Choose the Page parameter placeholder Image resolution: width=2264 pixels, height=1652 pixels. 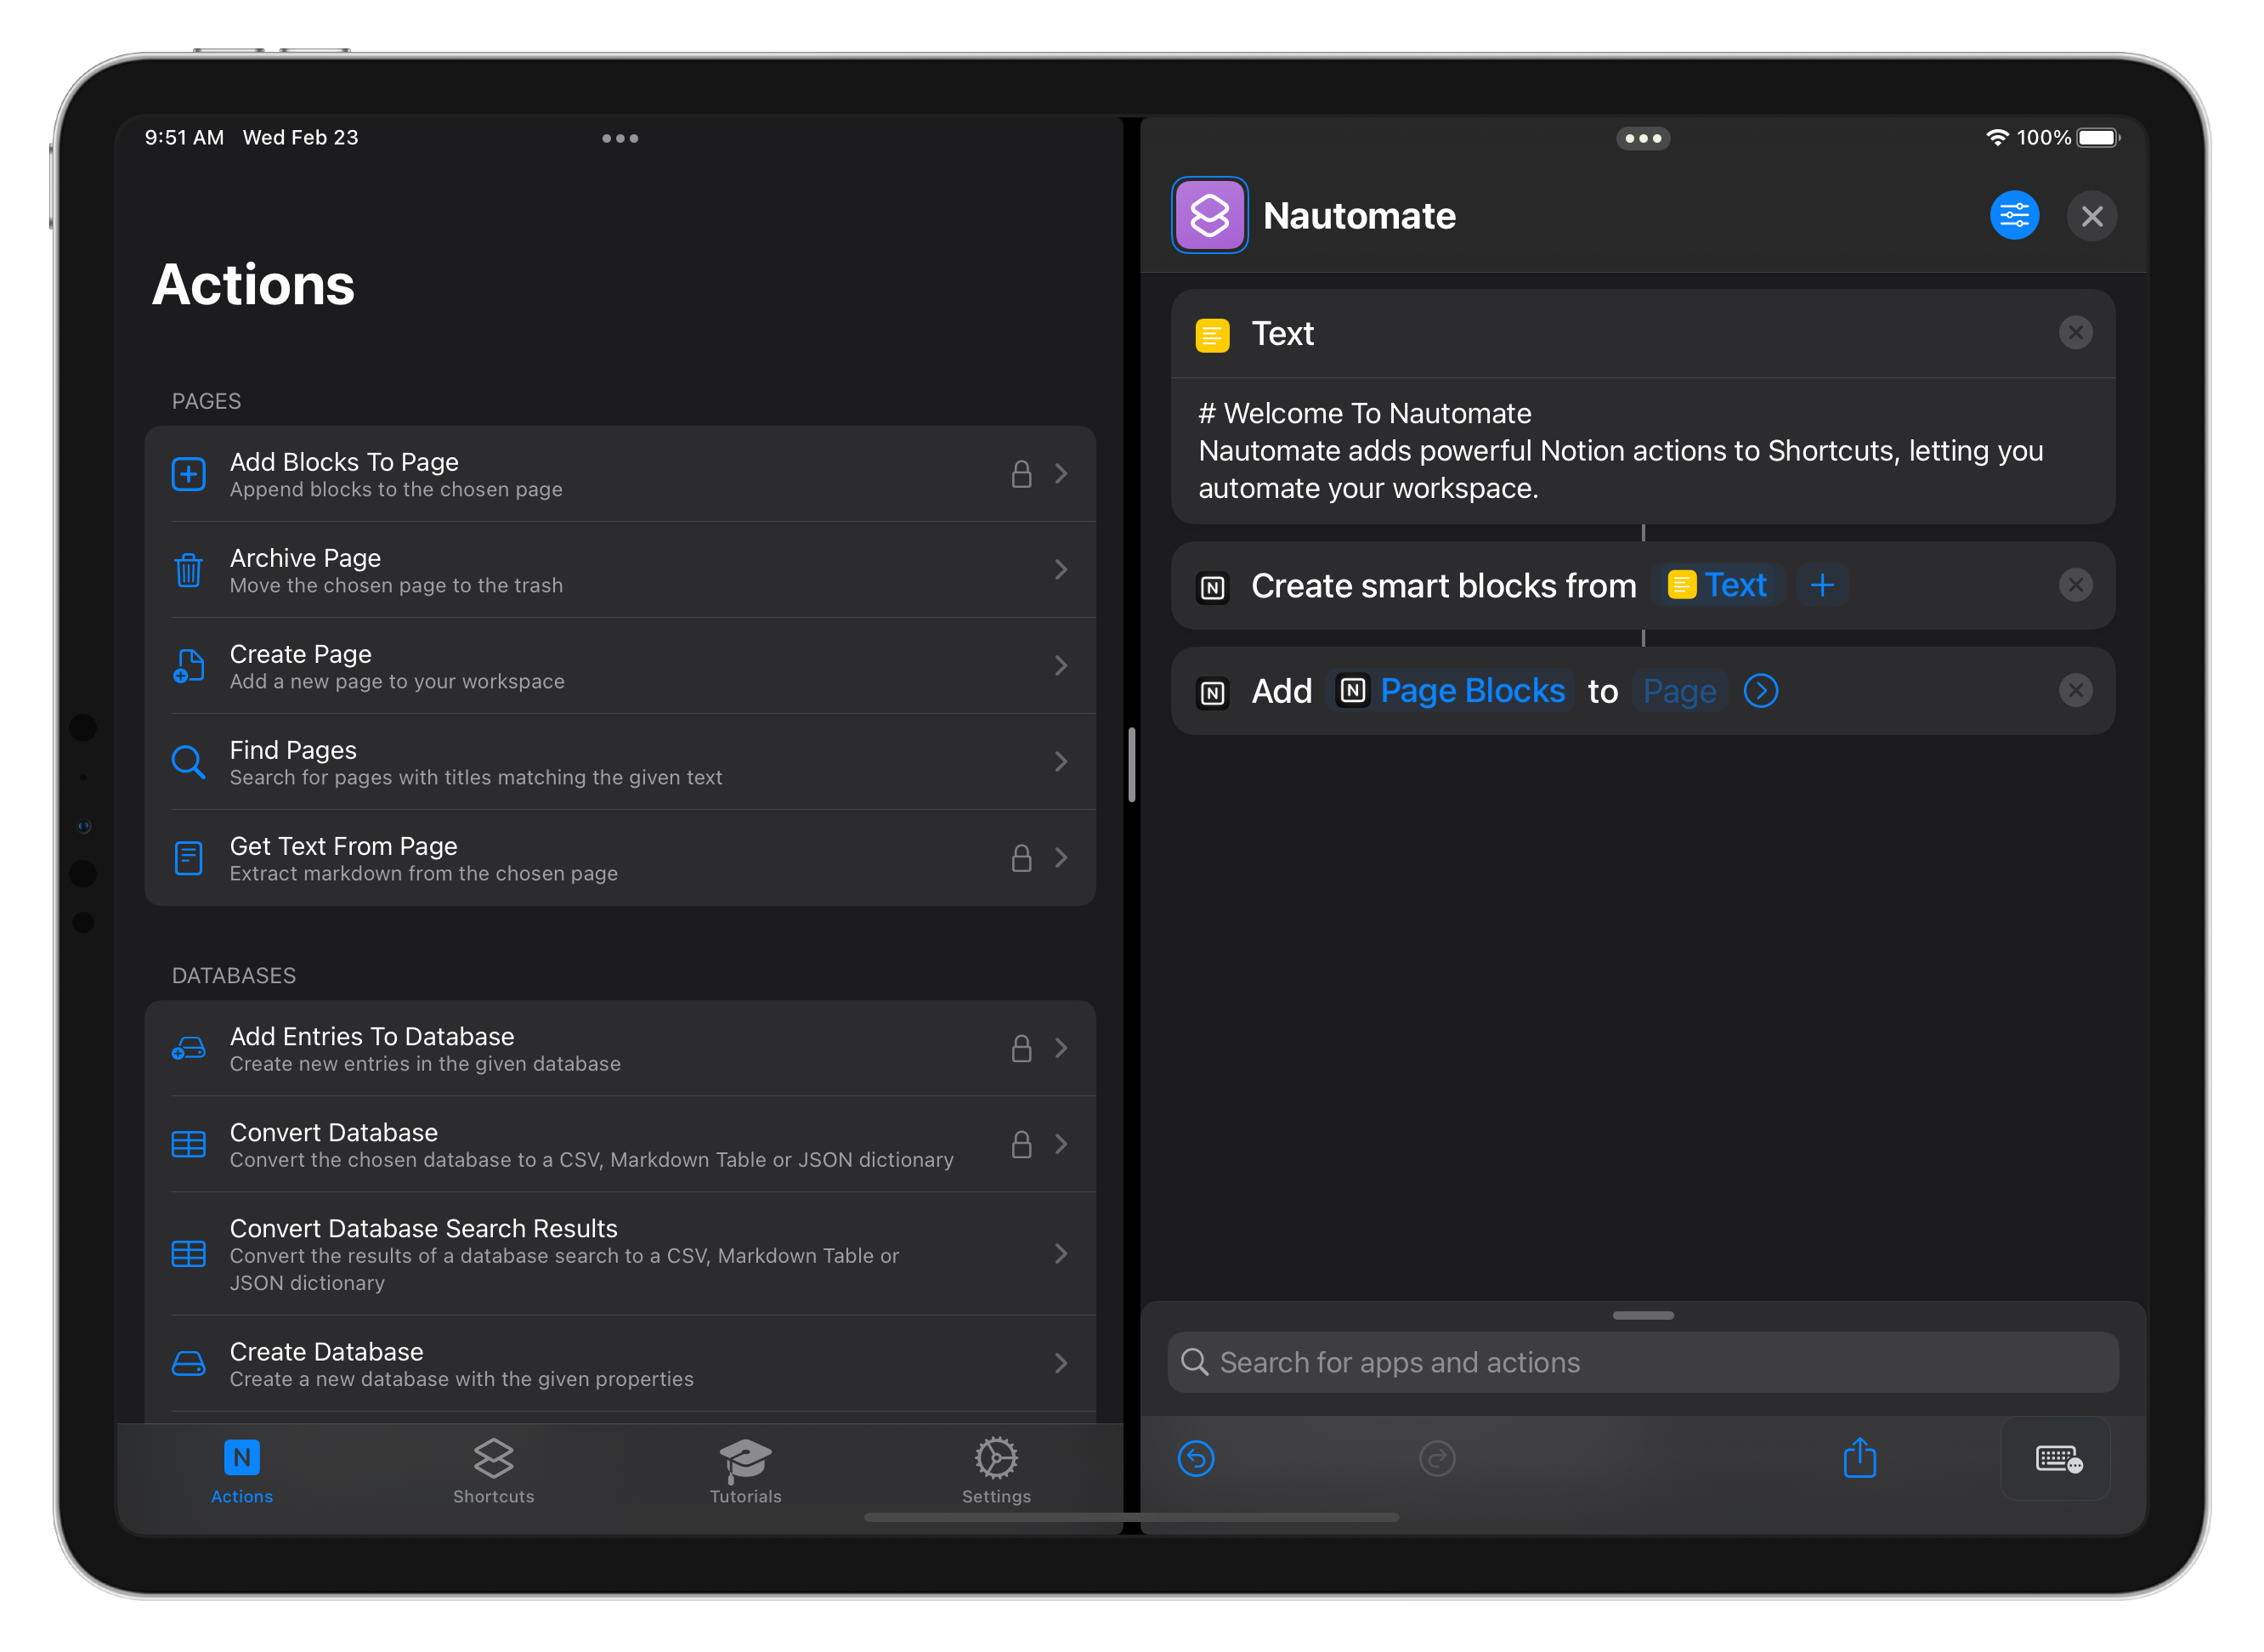(1679, 691)
